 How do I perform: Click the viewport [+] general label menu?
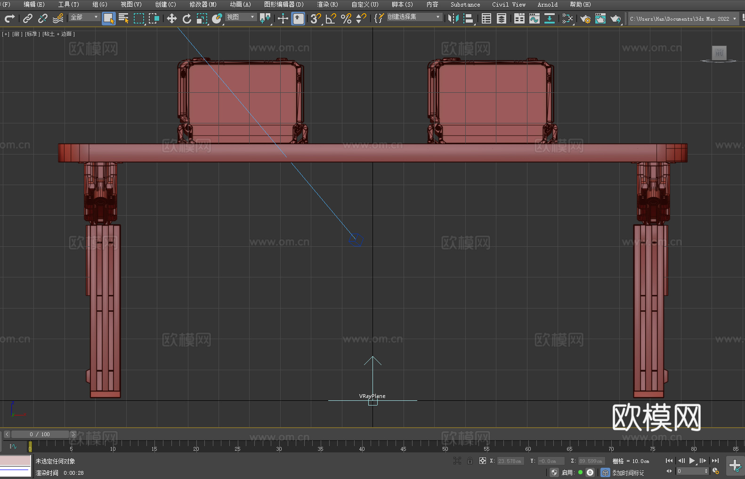(x=6, y=34)
